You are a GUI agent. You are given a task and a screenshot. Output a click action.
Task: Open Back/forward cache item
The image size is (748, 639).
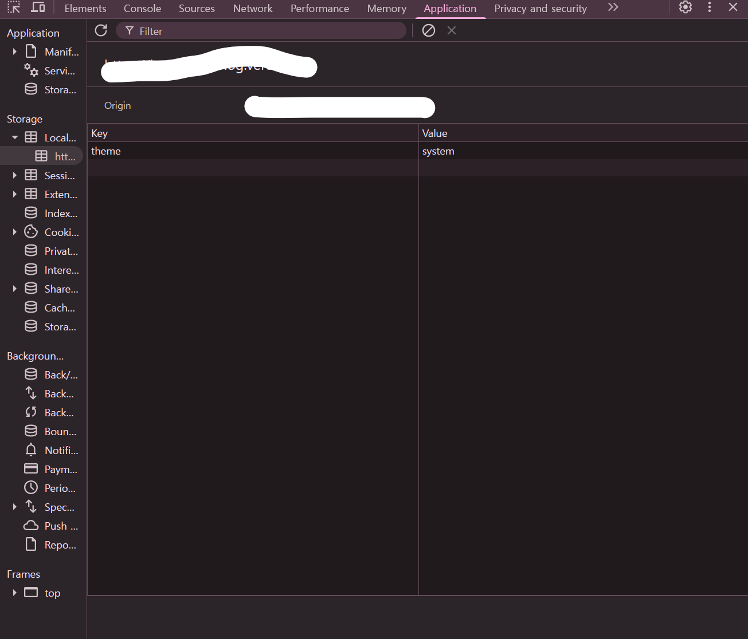pyautogui.click(x=51, y=374)
